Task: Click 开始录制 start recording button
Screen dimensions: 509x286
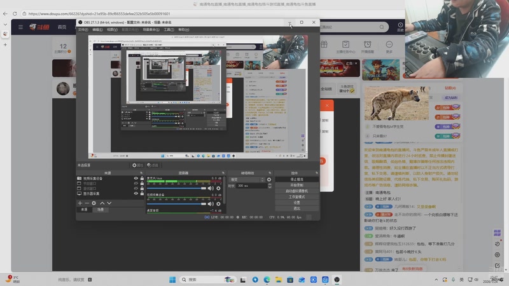Action: click(x=296, y=185)
